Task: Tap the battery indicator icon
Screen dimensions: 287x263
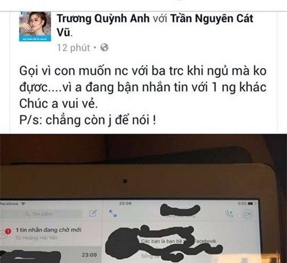Action: click(x=251, y=204)
